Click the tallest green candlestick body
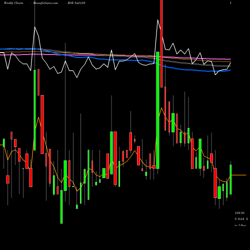 pos(157,110)
